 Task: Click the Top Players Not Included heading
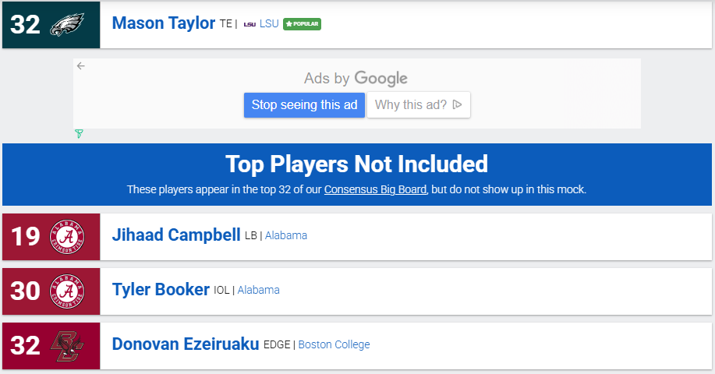pos(356,164)
